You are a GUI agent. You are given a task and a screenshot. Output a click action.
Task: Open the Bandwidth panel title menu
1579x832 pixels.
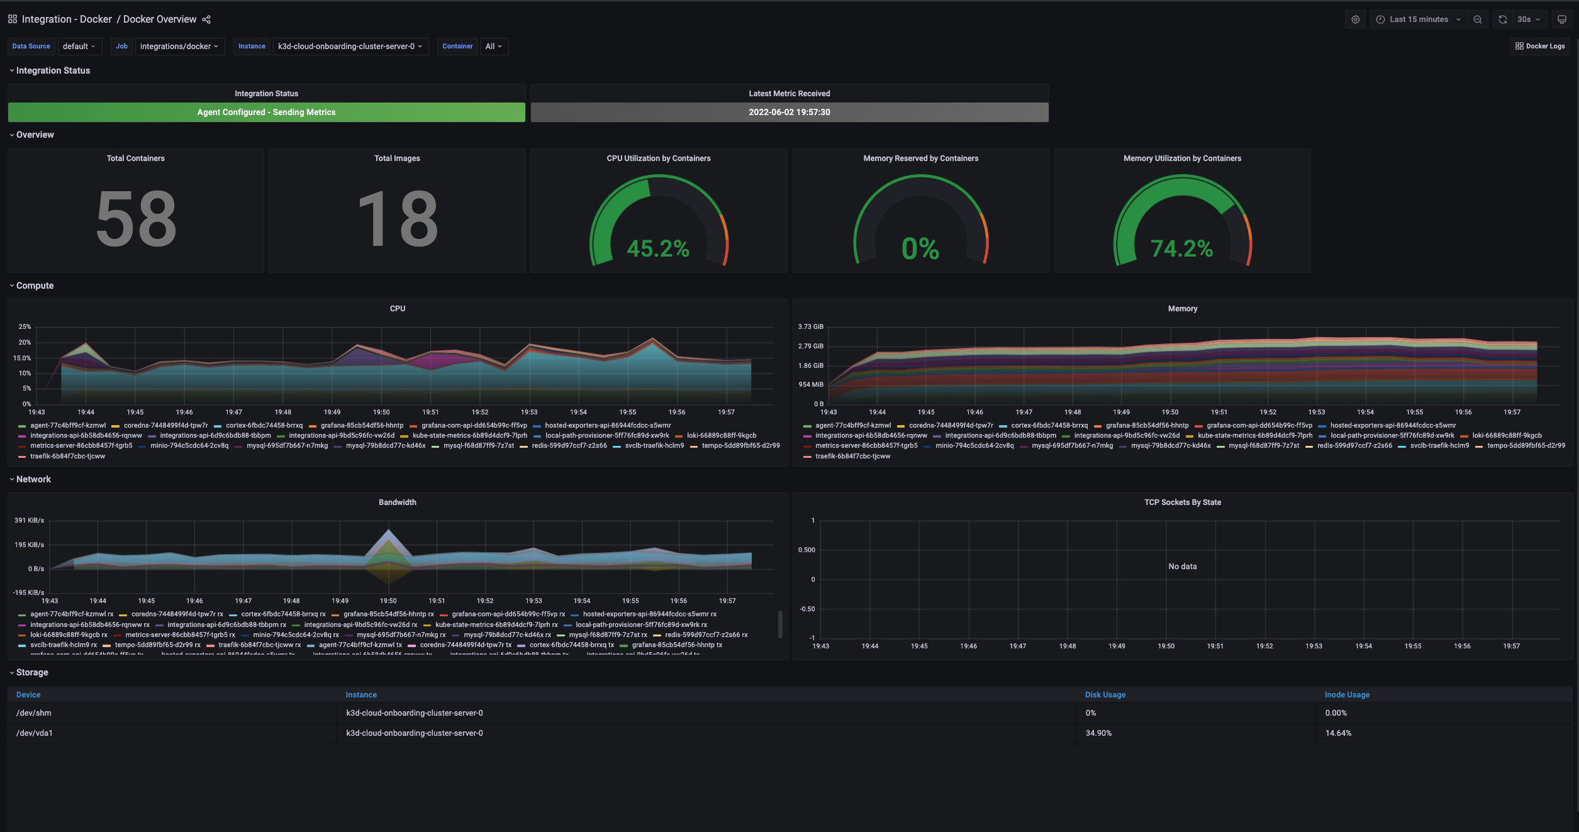398,502
